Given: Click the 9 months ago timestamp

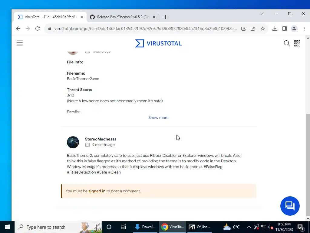Looking at the screenshot, I should pos(104,145).
